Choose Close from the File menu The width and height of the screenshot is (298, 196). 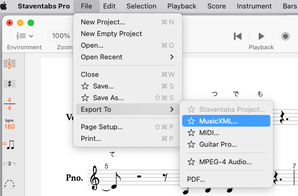(127, 75)
